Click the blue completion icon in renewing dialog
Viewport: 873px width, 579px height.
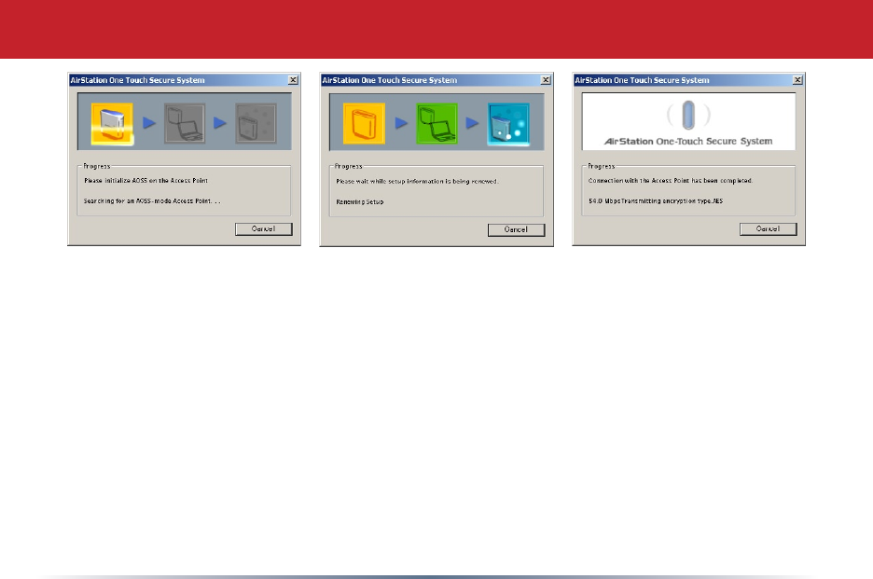coord(508,124)
